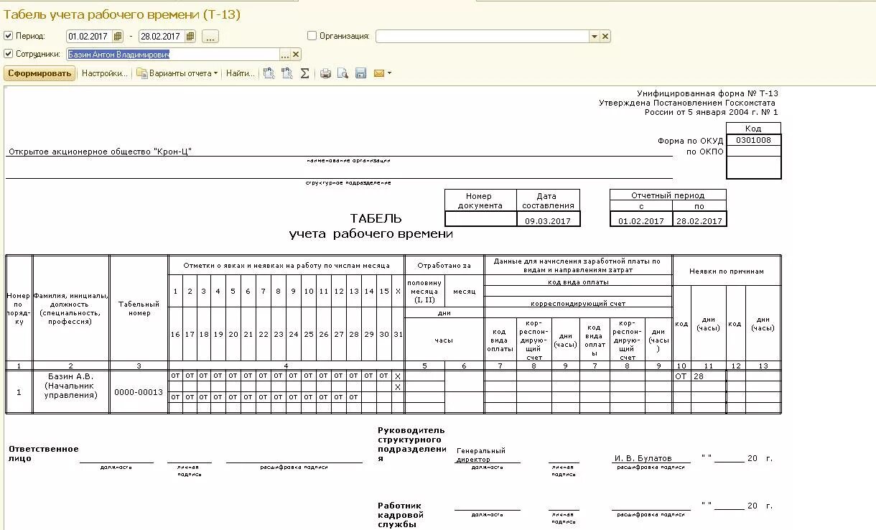
Task: Open the email icon dropdown arrow
Action: pos(389,73)
